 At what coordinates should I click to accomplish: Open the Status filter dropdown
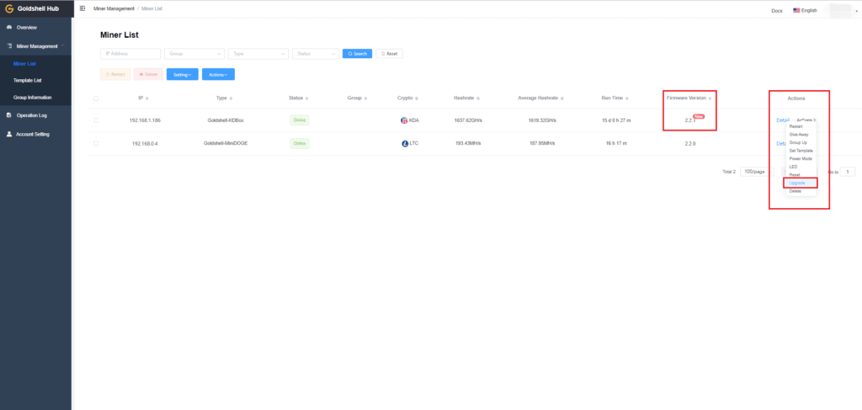click(x=316, y=54)
